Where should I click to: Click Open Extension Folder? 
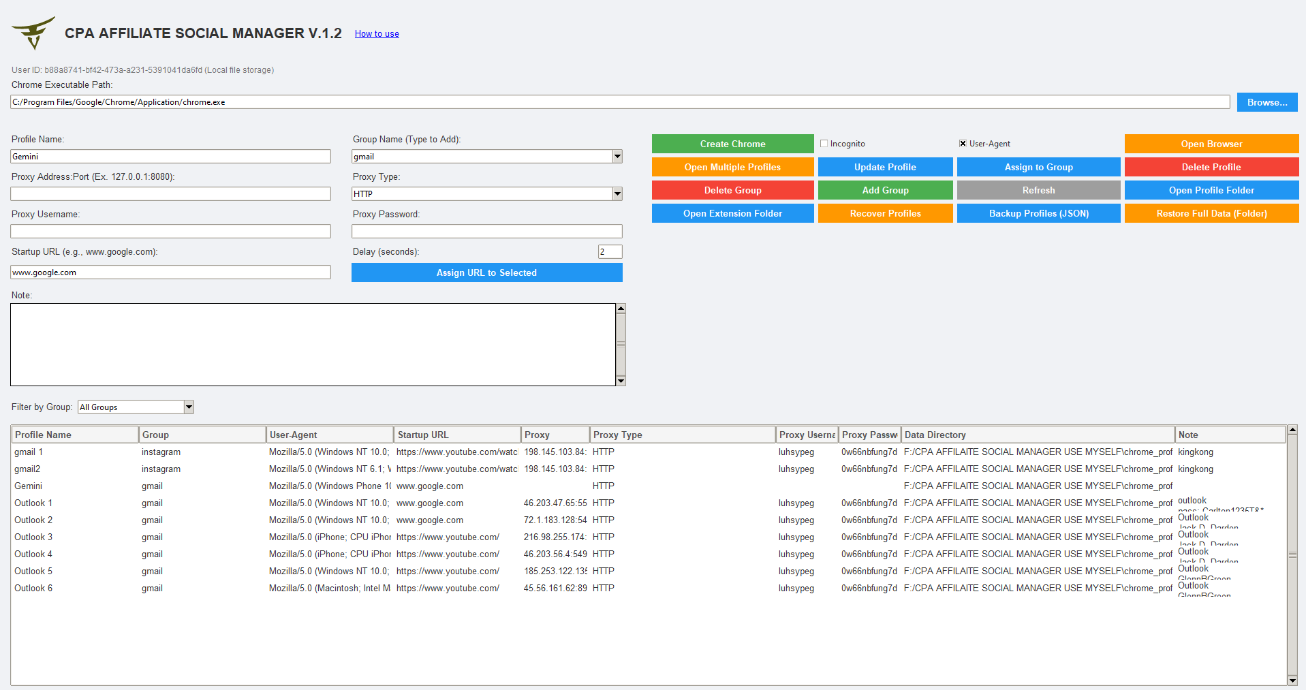pyautogui.click(x=732, y=213)
